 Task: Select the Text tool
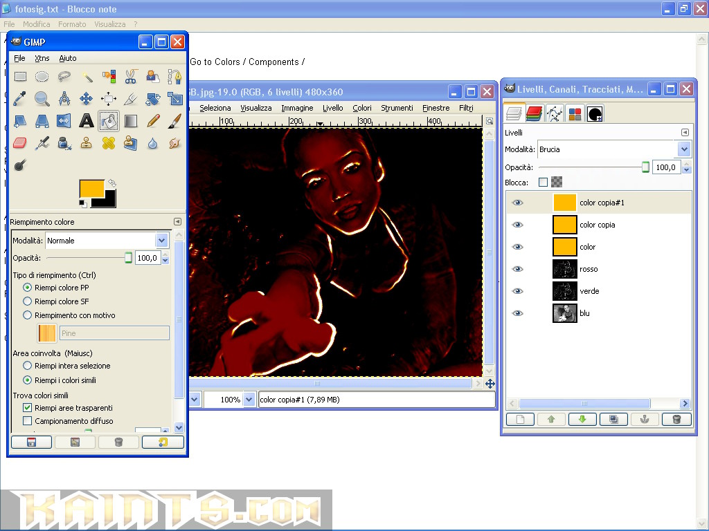click(x=87, y=120)
